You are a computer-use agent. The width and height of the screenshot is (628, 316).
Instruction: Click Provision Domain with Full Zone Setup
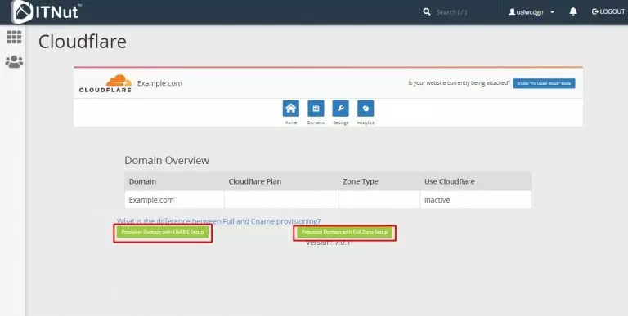pyautogui.click(x=344, y=232)
